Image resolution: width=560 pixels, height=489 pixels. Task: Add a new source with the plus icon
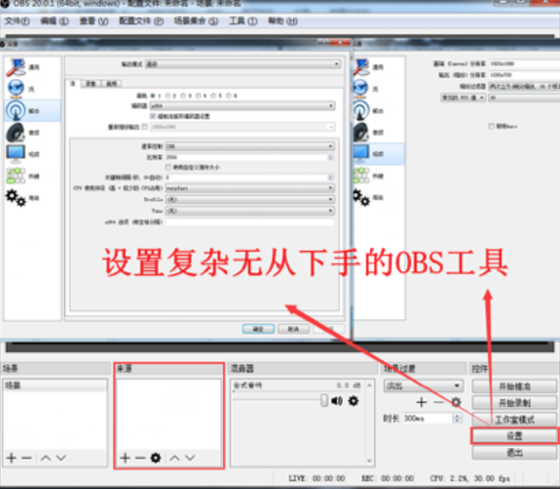point(125,458)
